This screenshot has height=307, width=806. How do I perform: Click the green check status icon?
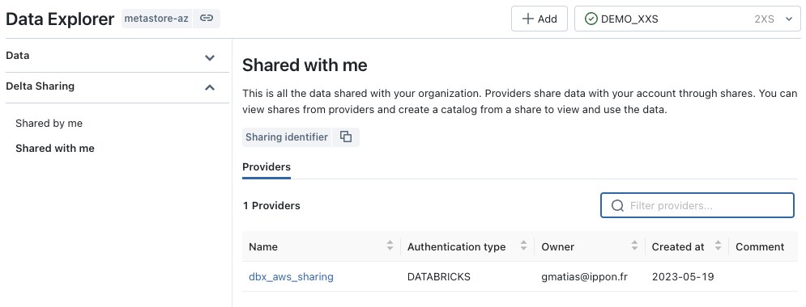(591, 19)
